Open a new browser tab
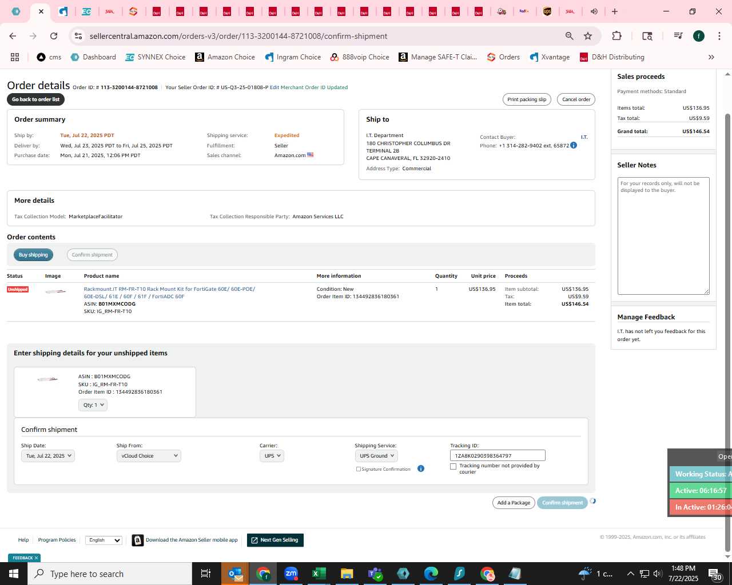 pos(615,11)
